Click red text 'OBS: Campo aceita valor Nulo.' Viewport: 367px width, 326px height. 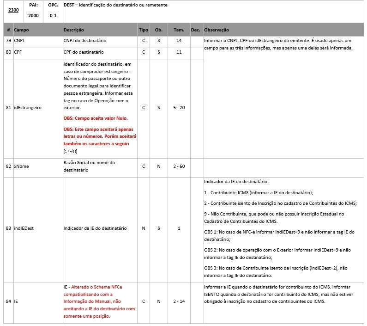click(96, 118)
